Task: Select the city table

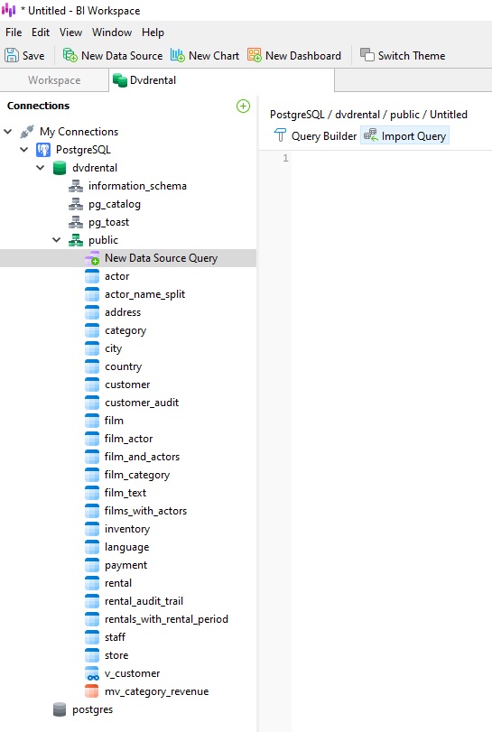Action: coord(114,349)
